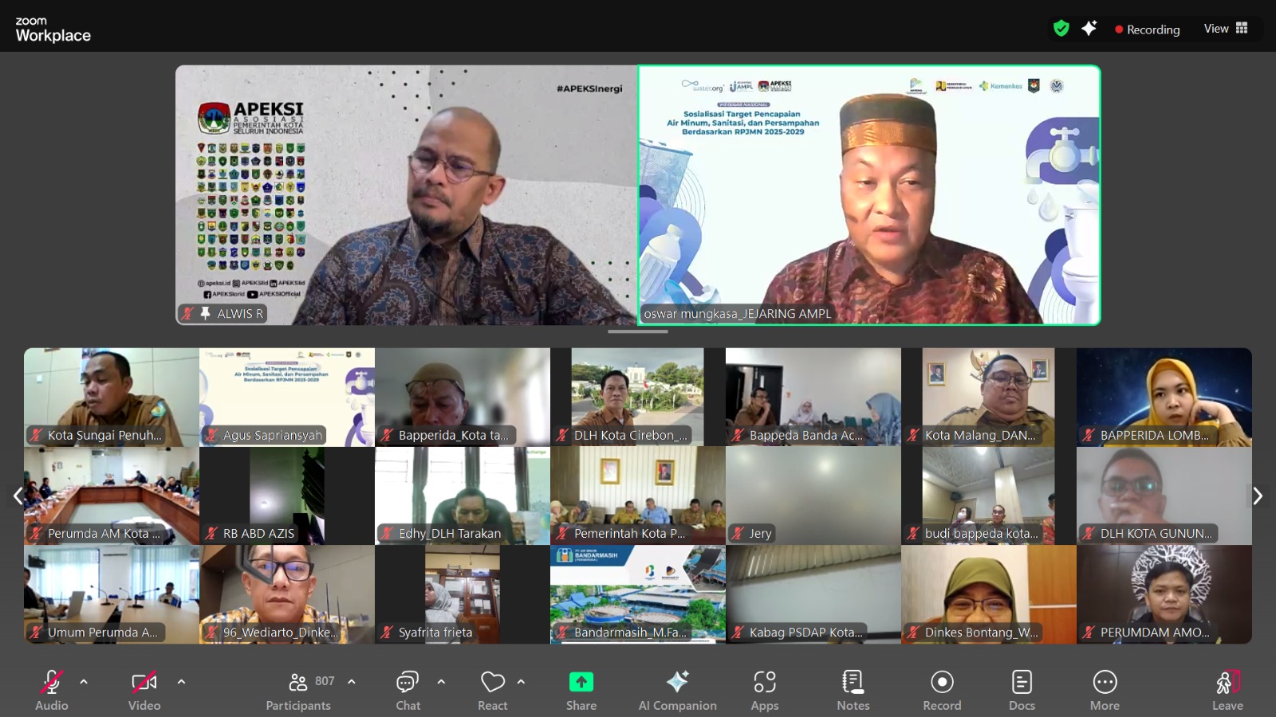Open the AI Companion panel
Image resolution: width=1276 pixels, height=717 pixels.
pyautogui.click(x=677, y=689)
